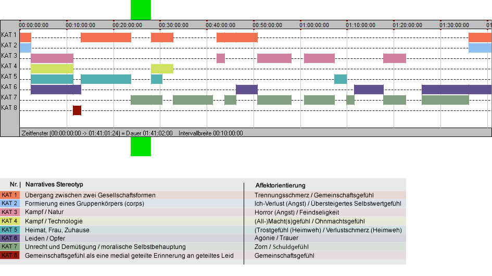Click the 00:50:00:00 time ruler label

[x=267, y=25]
